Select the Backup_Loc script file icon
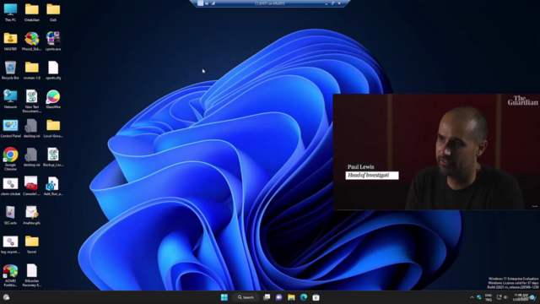This screenshot has width=540, height=304. (53, 157)
